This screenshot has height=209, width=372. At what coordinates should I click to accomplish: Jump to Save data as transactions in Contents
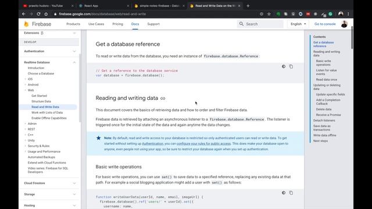tap(322, 128)
